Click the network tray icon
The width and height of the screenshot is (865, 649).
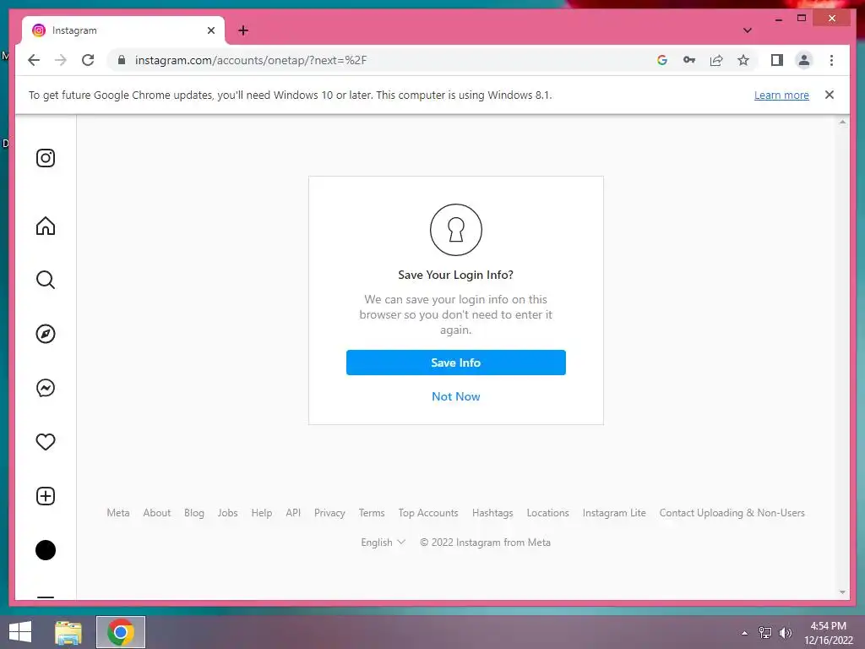(x=765, y=633)
